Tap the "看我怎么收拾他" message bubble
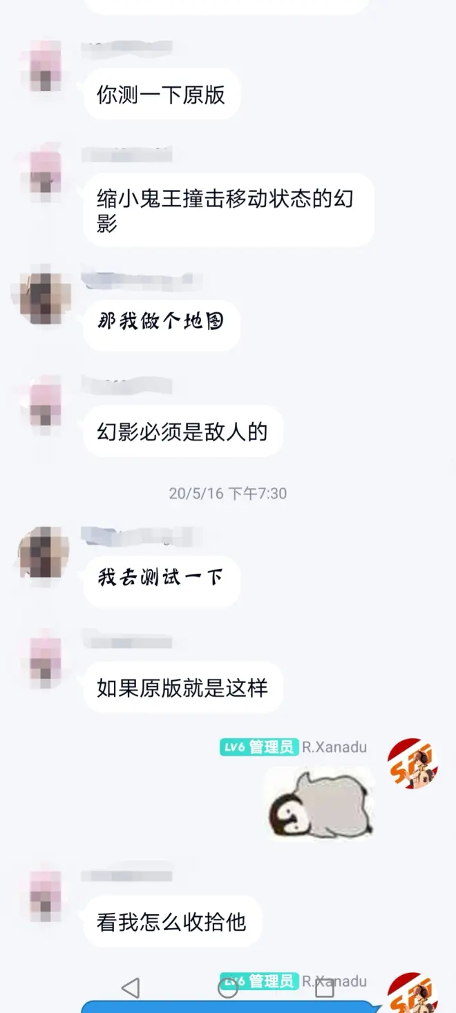456x1013 pixels. click(x=173, y=922)
